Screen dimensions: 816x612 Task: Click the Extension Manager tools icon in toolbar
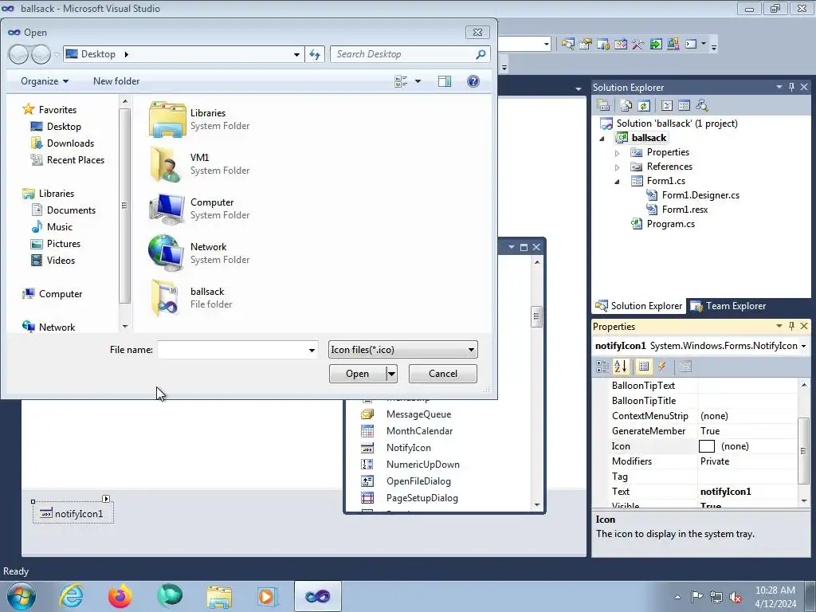pos(673,45)
